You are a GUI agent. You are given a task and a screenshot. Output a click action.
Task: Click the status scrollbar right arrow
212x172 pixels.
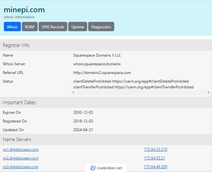pos(208,92)
